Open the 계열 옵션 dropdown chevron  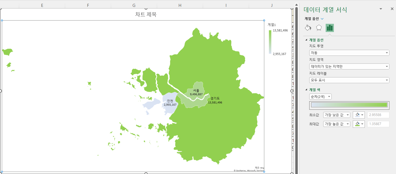322,19
